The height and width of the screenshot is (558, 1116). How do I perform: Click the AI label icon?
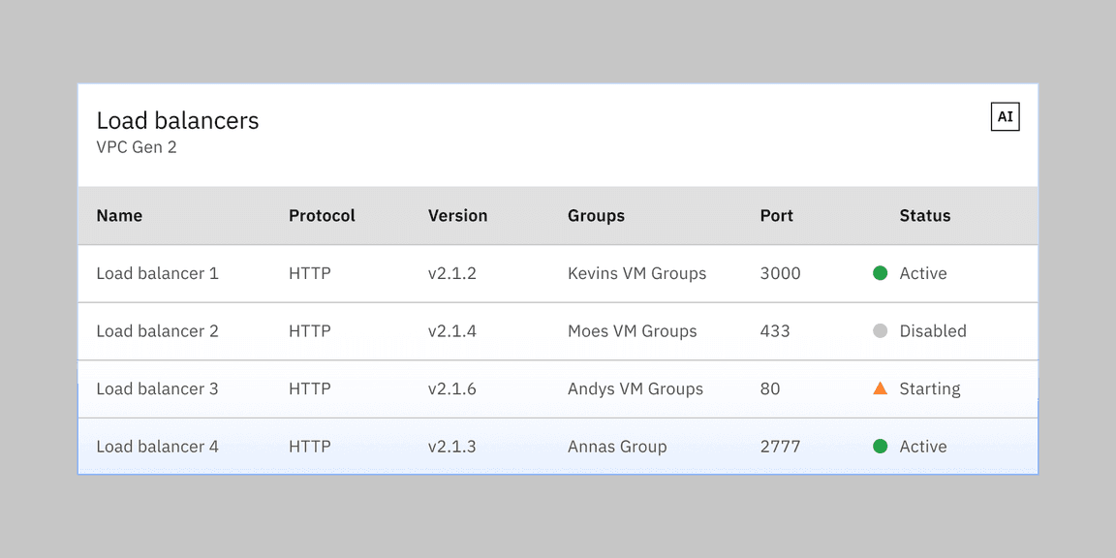pyautogui.click(x=1005, y=117)
